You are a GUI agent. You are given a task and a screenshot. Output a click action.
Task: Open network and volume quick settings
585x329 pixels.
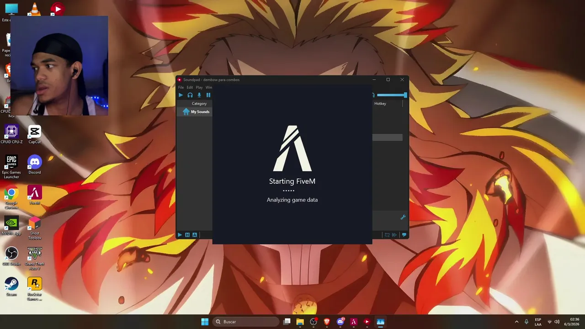tap(554, 322)
